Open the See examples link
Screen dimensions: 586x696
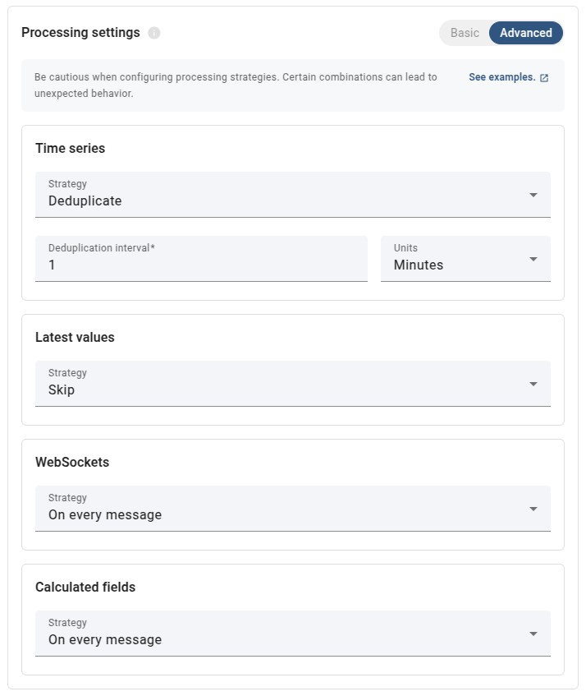coord(501,77)
